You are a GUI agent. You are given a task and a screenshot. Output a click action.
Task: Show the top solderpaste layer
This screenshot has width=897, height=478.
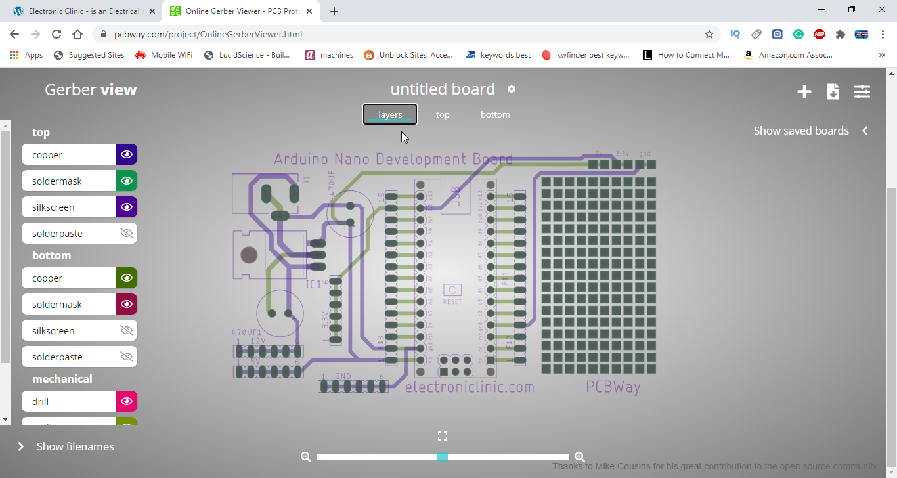(x=127, y=234)
